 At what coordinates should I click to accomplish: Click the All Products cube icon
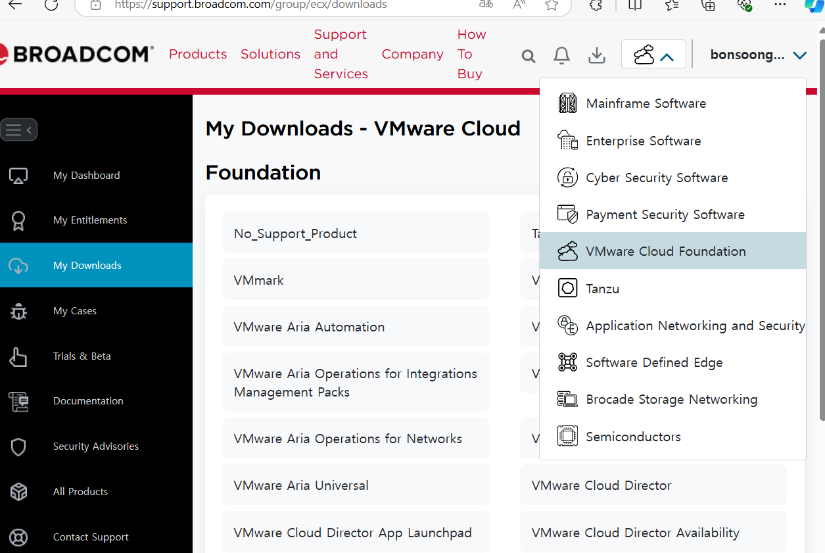tap(18, 492)
